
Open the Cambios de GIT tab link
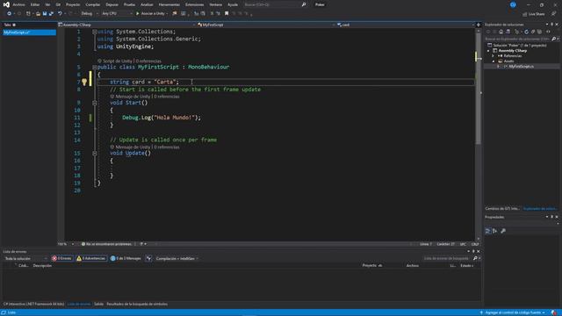(x=501, y=209)
